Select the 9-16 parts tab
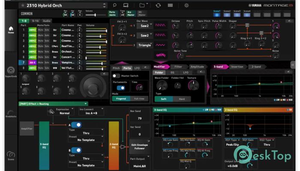This screenshot has height=171, width=300. (35, 20)
